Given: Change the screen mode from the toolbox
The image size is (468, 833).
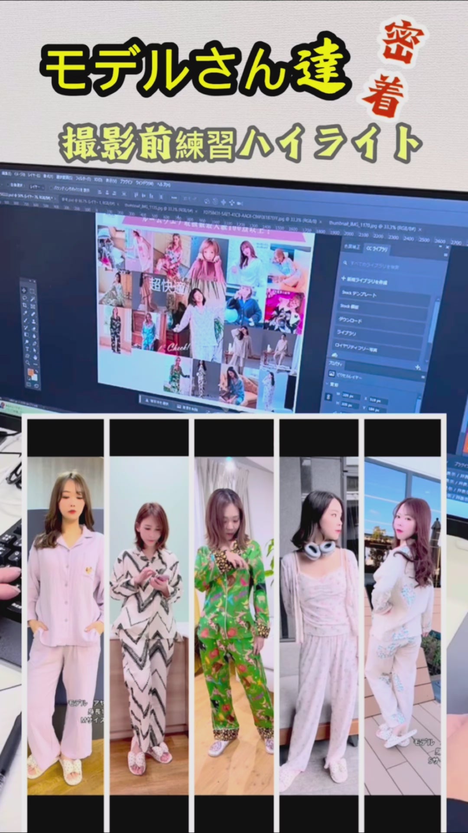Looking at the screenshot, I should click(x=37, y=385).
